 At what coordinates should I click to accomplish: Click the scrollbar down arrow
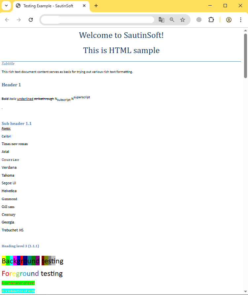point(245,292)
